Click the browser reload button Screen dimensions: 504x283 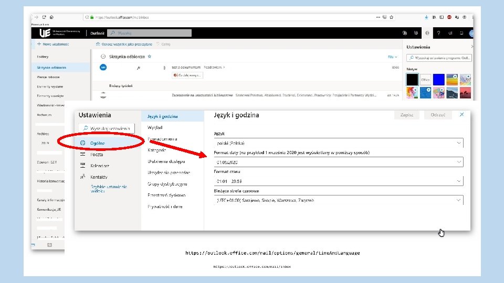point(44,17)
